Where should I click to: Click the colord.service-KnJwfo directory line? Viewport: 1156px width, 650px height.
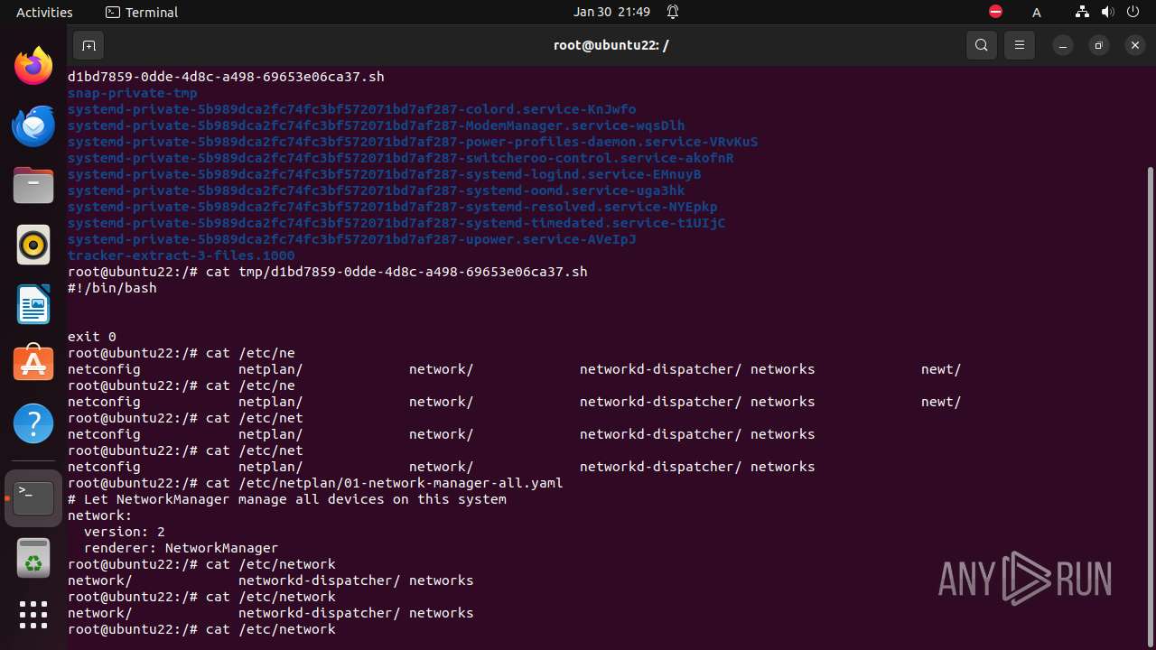point(352,109)
